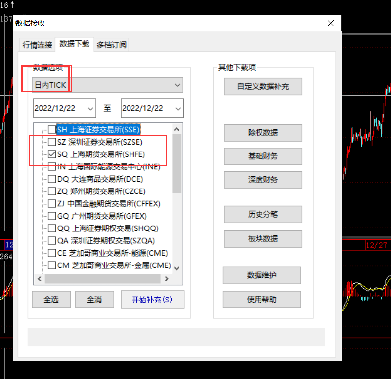Check QQ 上海证券期权交易(SHQQ) checkbox

(x=52, y=228)
